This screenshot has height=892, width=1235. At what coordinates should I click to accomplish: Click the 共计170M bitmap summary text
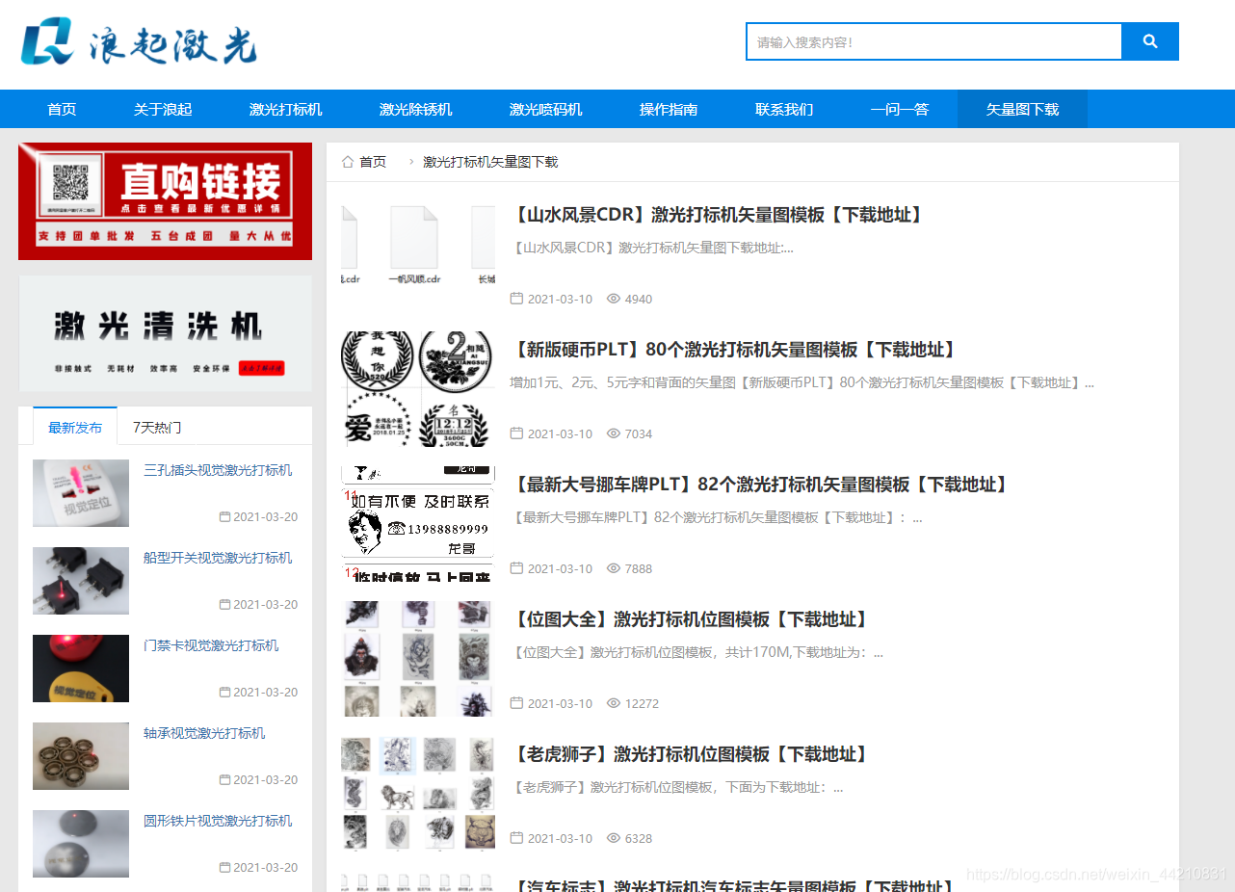(x=696, y=652)
